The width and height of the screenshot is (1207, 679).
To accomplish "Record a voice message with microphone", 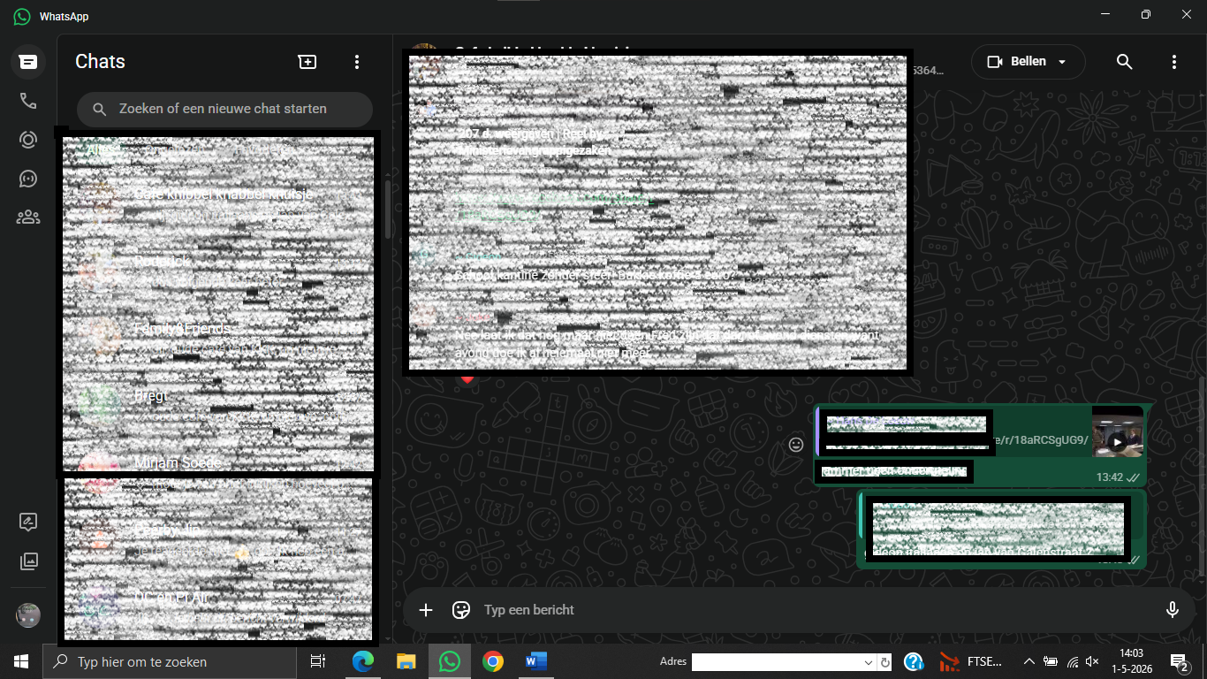I will click(1173, 610).
